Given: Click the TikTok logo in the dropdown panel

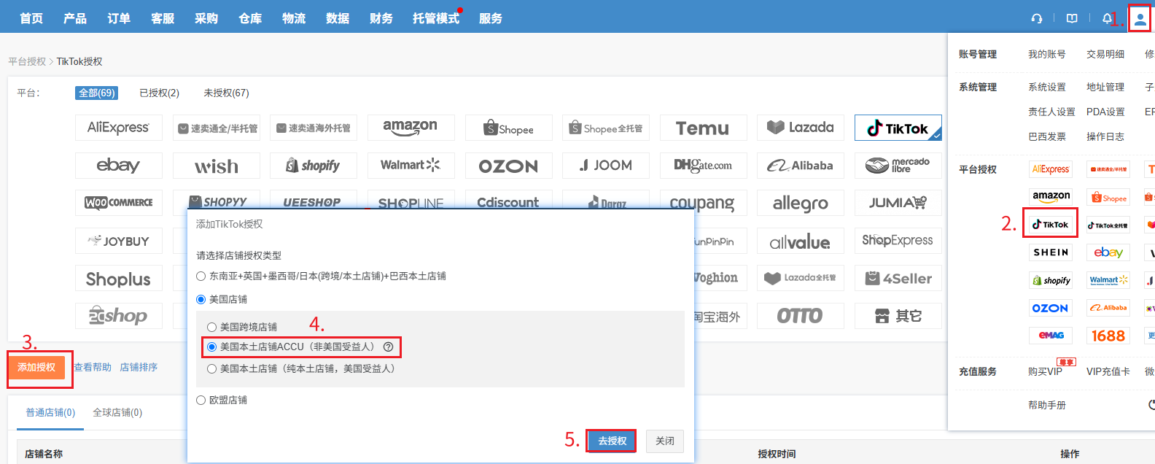Looking at the screenshot, I should (1050, 224).
